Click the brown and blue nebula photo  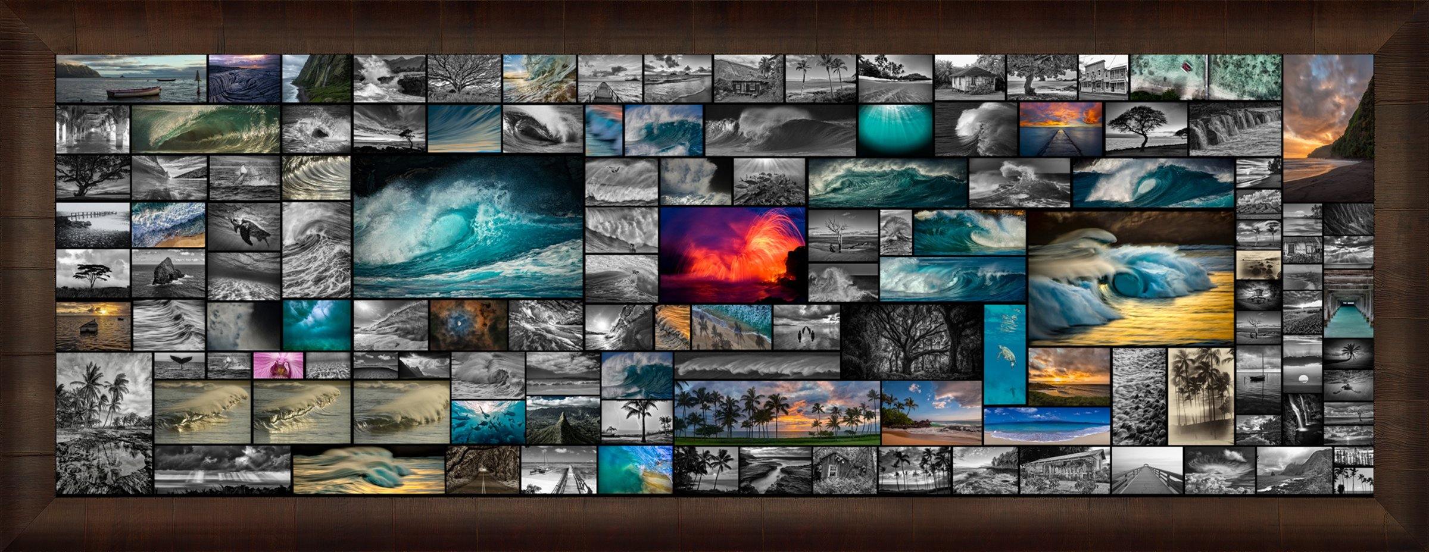[468, 325]
